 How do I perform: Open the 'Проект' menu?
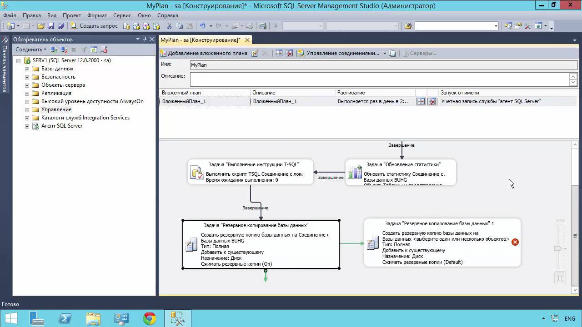tap(72, 15)
